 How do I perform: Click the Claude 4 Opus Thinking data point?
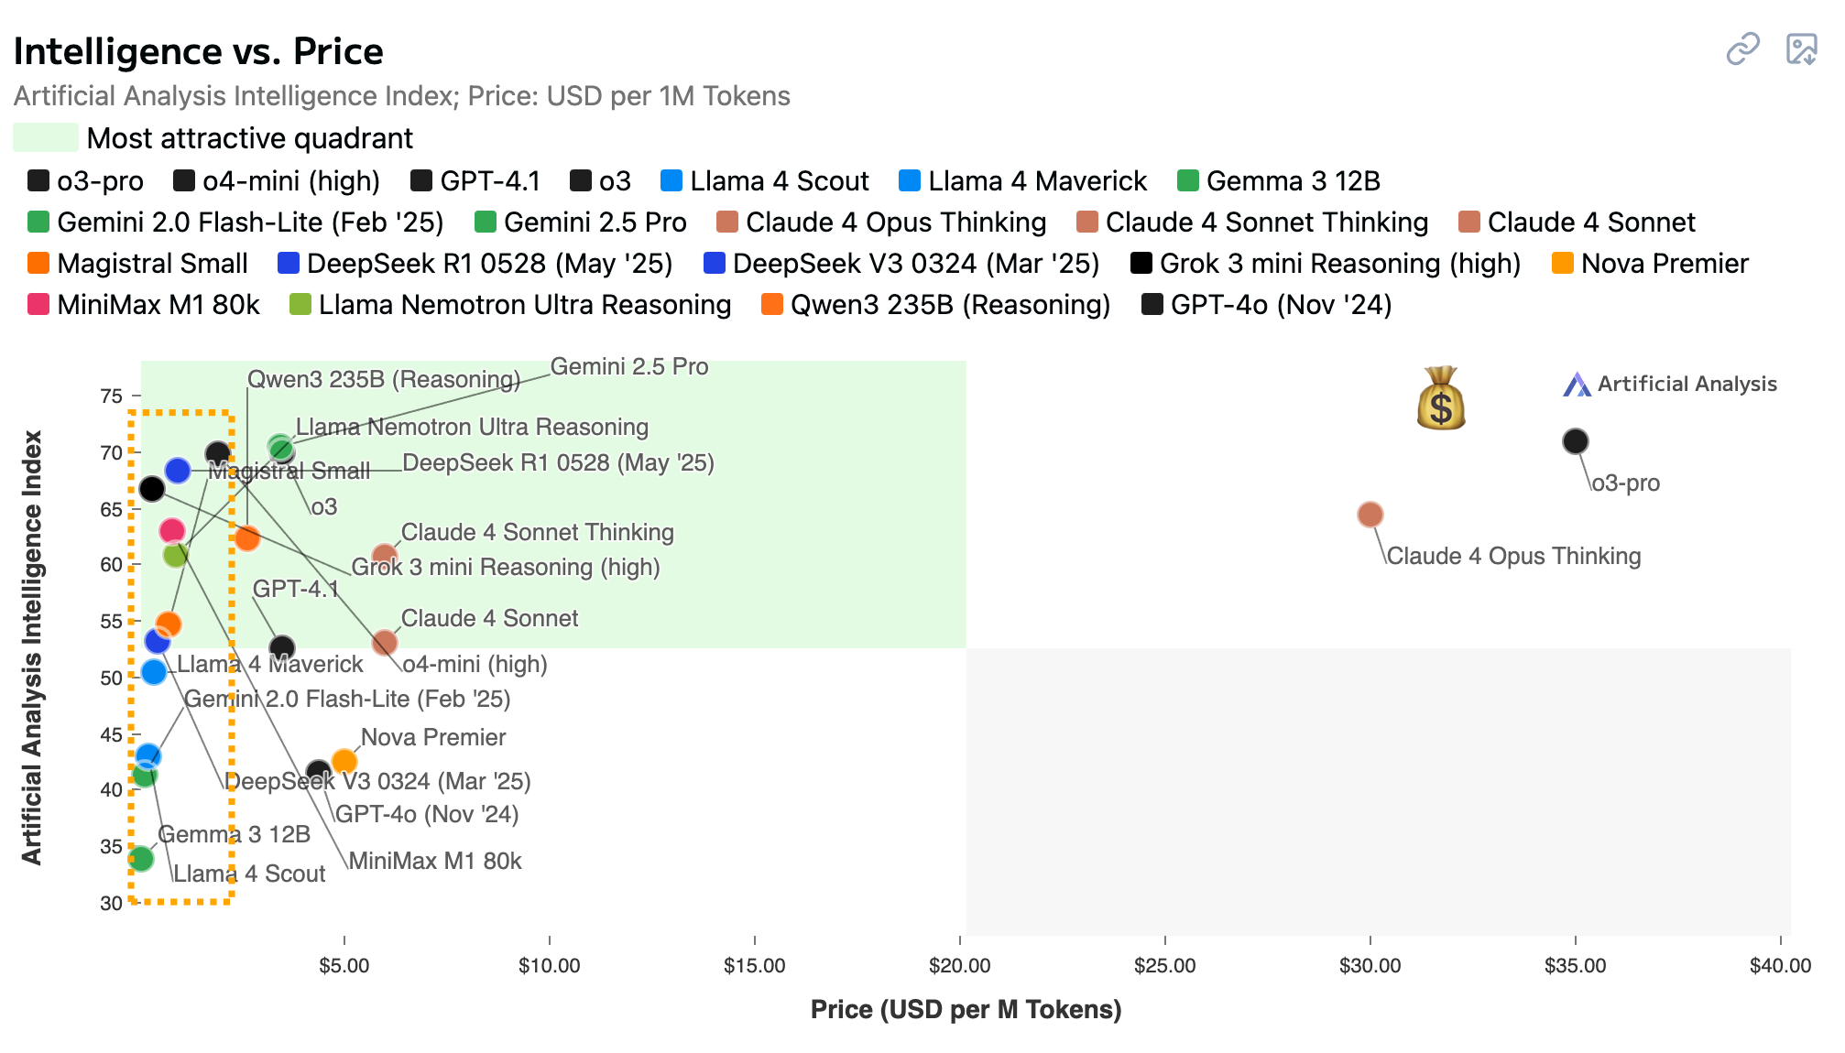coord(1370,515)
